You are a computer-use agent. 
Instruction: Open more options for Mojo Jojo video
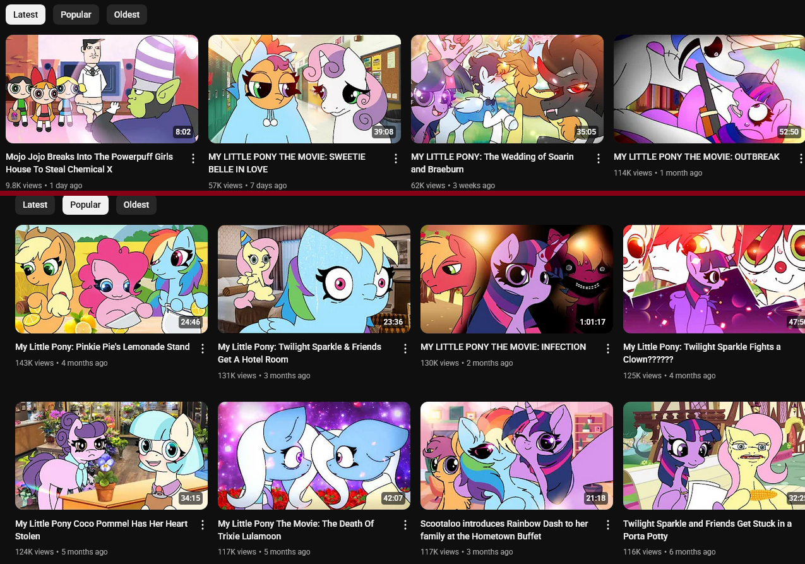[193, 159]
